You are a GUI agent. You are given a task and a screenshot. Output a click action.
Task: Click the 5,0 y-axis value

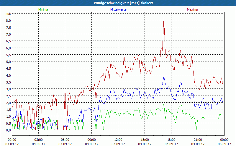click(9, 62)
